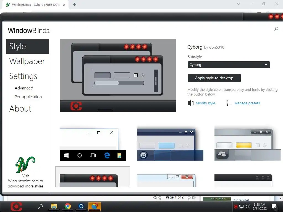Click the Modify style link
The image size is (283, 212).
pos(205,103)
